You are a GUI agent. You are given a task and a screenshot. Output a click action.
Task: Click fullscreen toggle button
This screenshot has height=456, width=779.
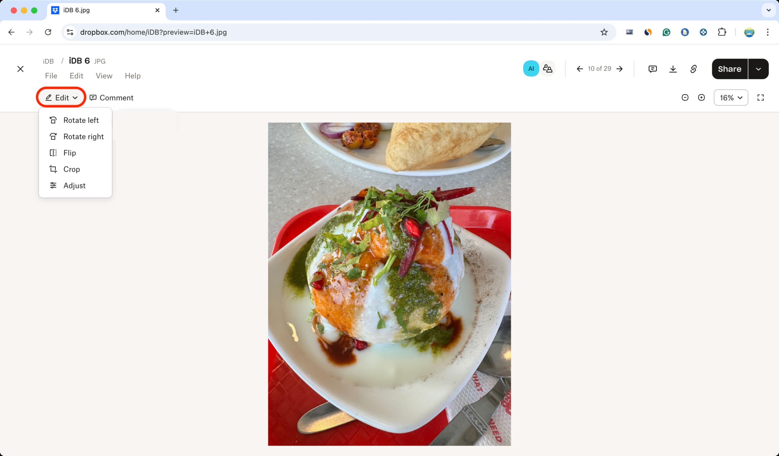coord(761,98)
